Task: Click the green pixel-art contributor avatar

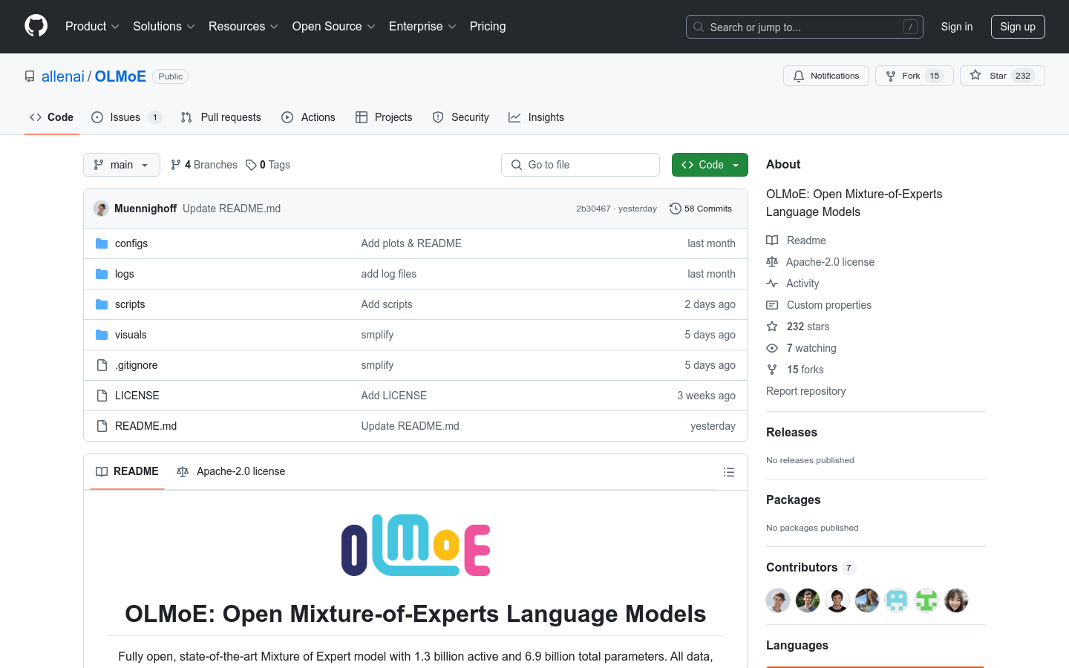Action: pyautogui.click(x=926, y=600)
